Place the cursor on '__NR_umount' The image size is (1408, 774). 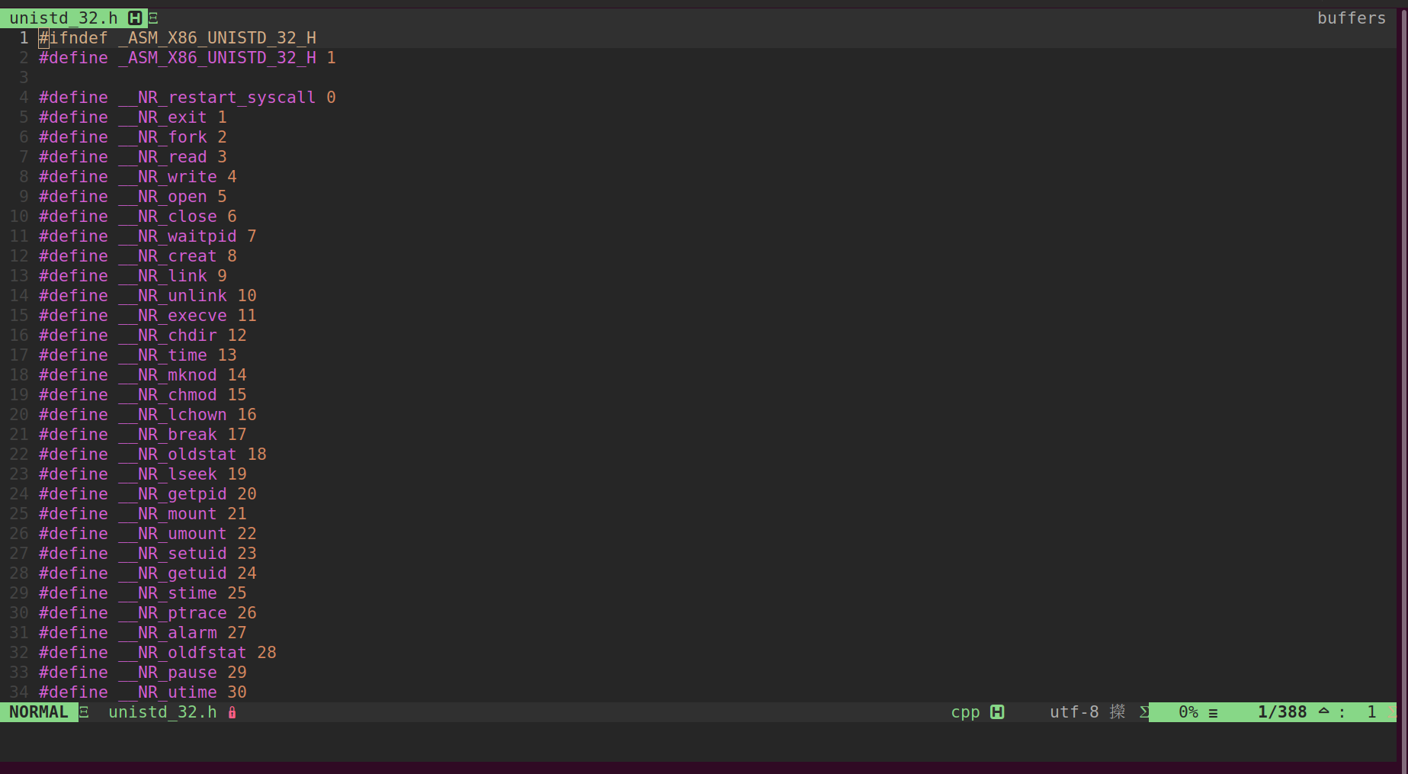[172, 534]
